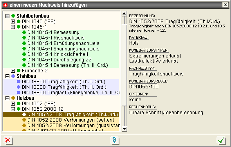Collapse the DIN 1052:2008-12 node
This screenshot has height=147, width=231.
click(13, 109)
